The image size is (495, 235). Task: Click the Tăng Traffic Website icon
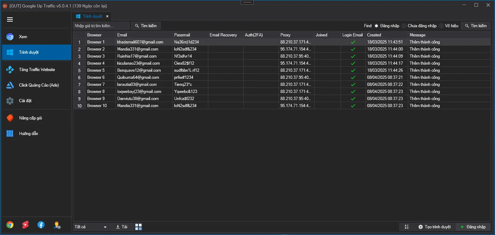pyautogui.click(x=10, y=70)
